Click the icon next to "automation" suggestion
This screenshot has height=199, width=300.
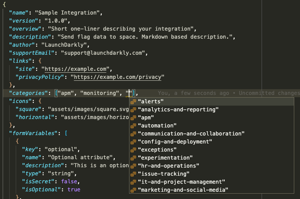[x=133, y=126]
